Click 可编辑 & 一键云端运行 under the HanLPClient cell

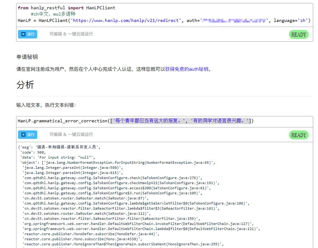coord(71,34)
